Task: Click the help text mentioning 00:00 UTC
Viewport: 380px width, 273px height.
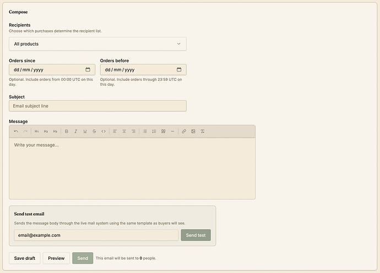Action: pos(51,82)
